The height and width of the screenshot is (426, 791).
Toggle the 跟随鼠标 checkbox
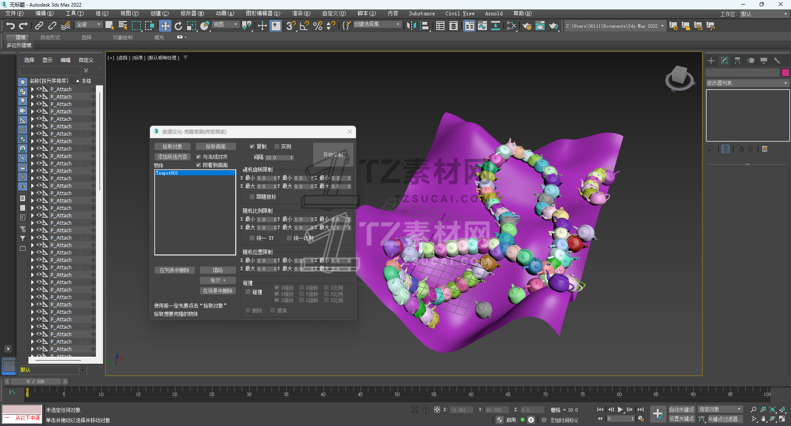click(x=252, y=197)
